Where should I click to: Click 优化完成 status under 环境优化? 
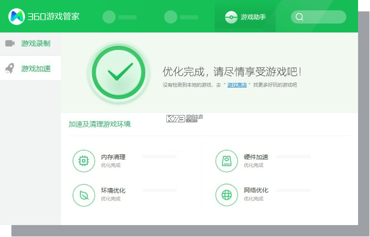click(111, 199)
